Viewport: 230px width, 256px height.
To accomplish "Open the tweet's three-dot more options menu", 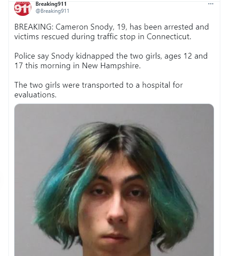I will coord(211,4).
